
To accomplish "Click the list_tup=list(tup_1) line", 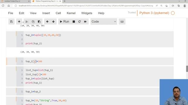I will coord(39,70).
